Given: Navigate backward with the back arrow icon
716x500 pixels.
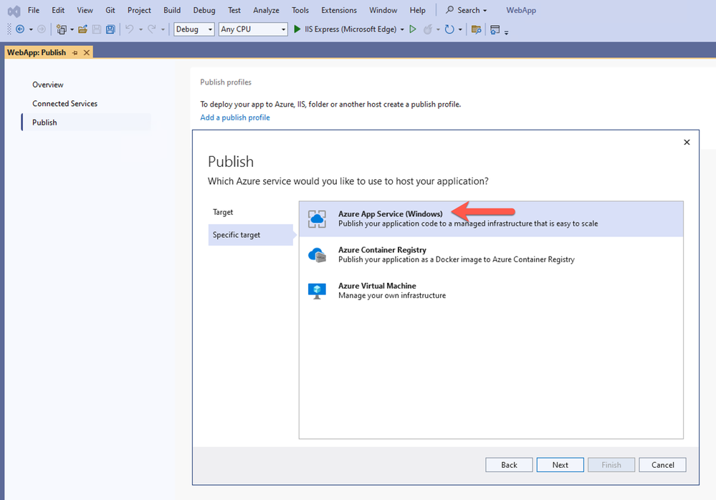Looking at the screenshot, I should tap(20, 29).
